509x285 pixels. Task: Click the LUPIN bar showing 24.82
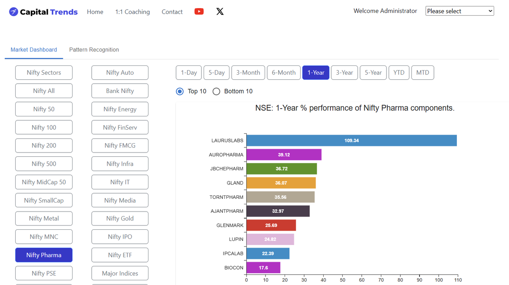point(270,240)
